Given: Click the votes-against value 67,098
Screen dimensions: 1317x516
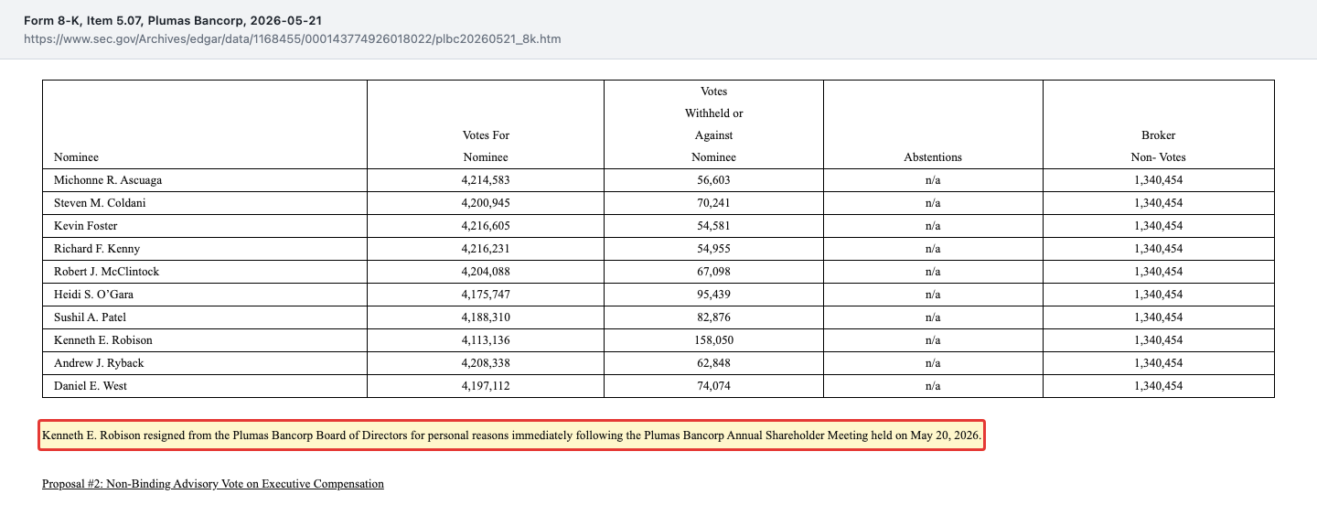Looking at the screenshot, I should pyautogui.click(x=713, y=272).
